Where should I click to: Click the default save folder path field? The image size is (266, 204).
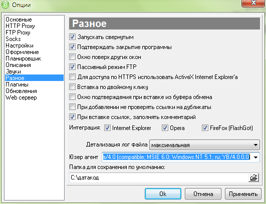coord(159,178)
